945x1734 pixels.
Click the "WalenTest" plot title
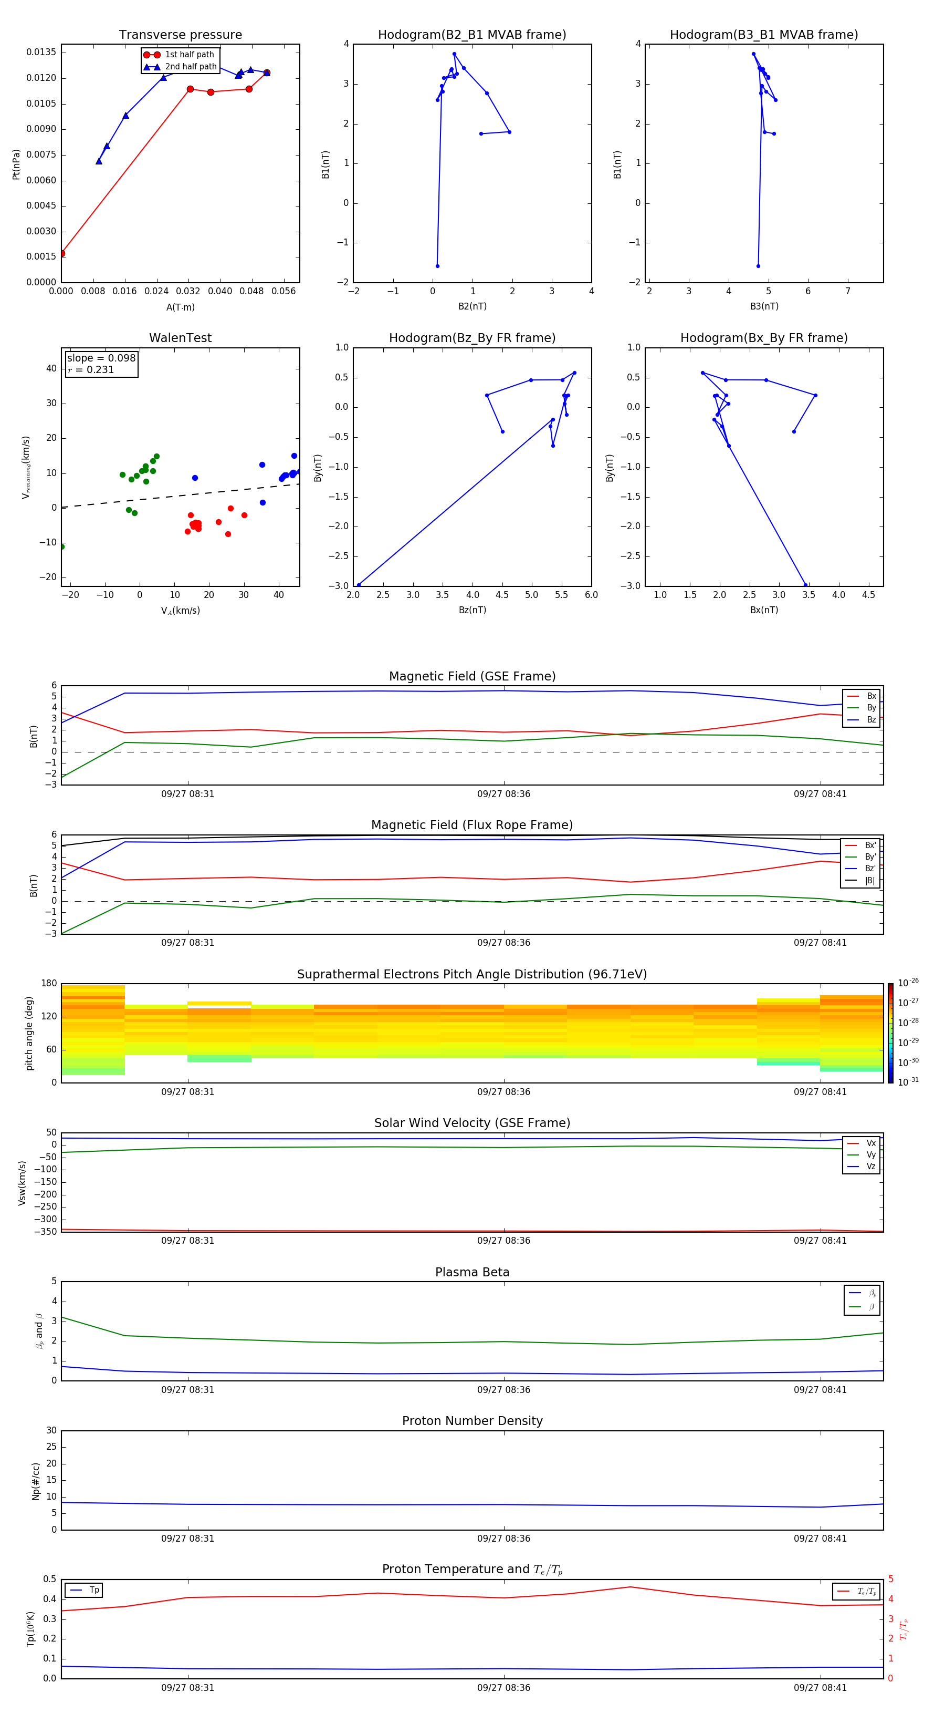tap(180, 338)
